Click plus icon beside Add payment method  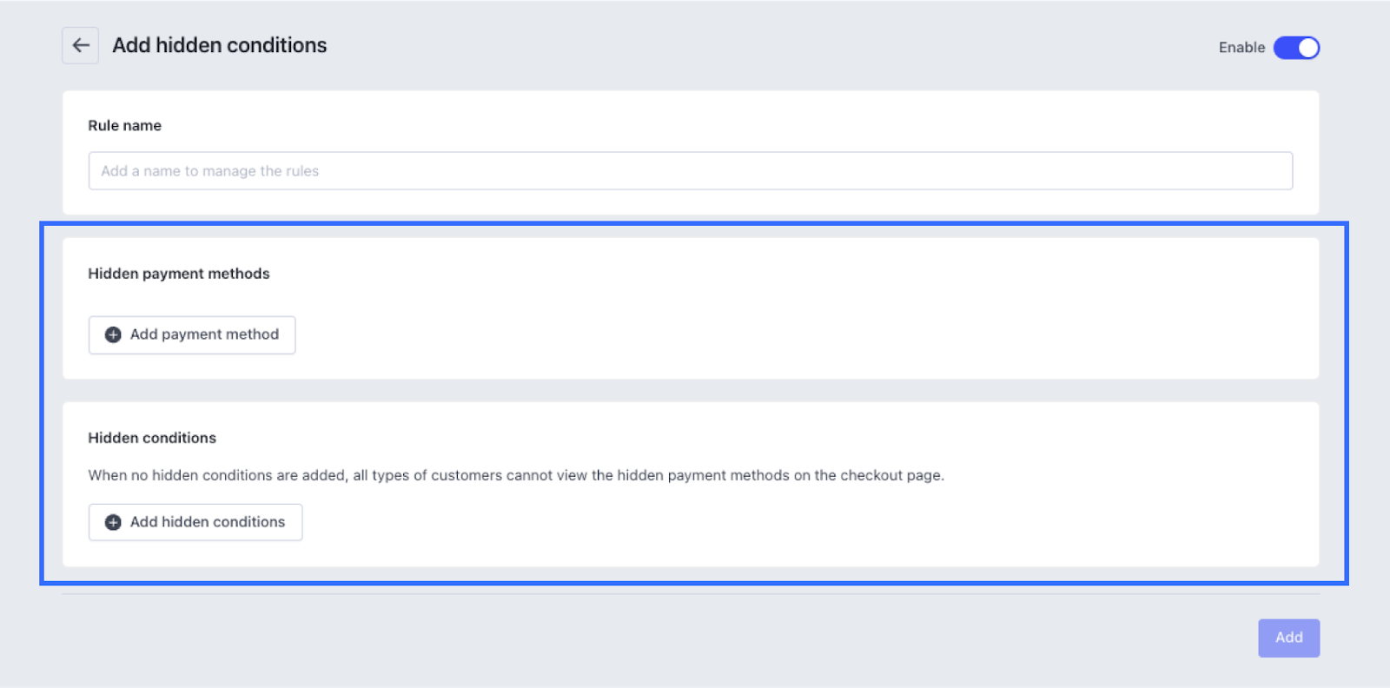click(x=113, y=335)
